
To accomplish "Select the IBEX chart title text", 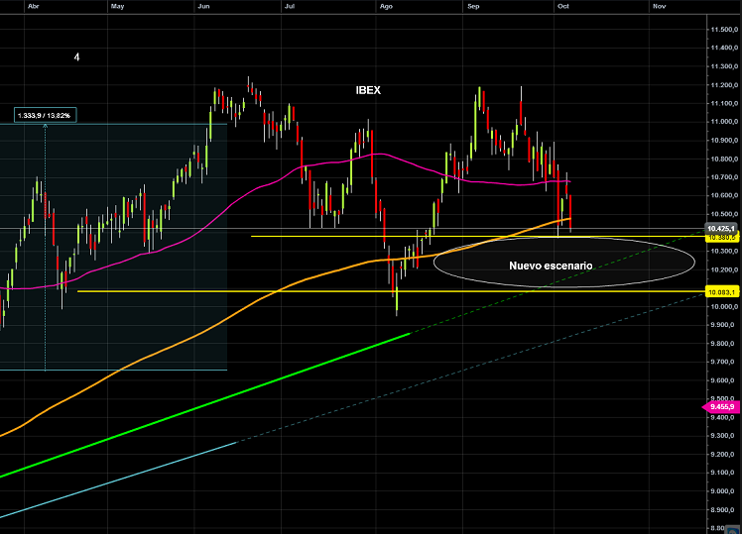I will (x=368, y=90).
